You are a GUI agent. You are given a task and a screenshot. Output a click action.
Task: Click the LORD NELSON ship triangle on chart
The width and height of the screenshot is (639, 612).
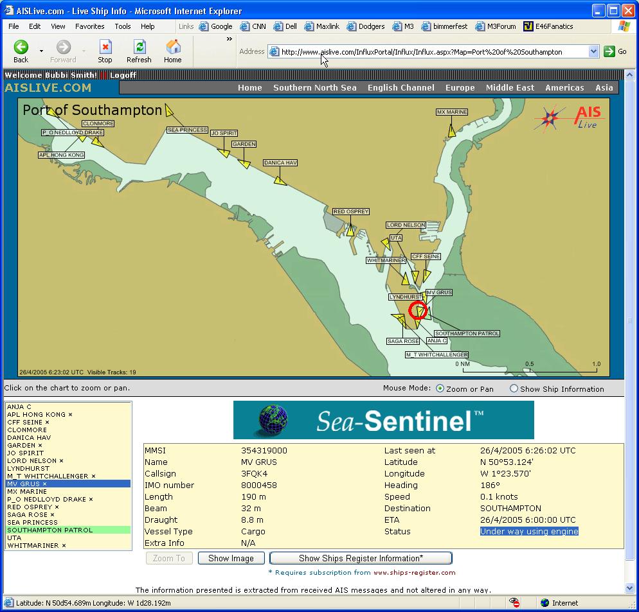click(x=386, y=244)
